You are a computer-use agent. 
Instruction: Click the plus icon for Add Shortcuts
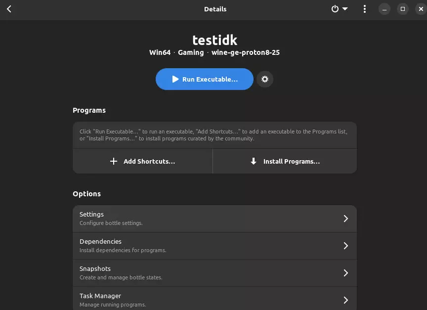(x=114, y=161)
